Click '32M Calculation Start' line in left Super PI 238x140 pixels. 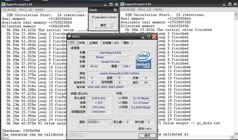[46, 15]
